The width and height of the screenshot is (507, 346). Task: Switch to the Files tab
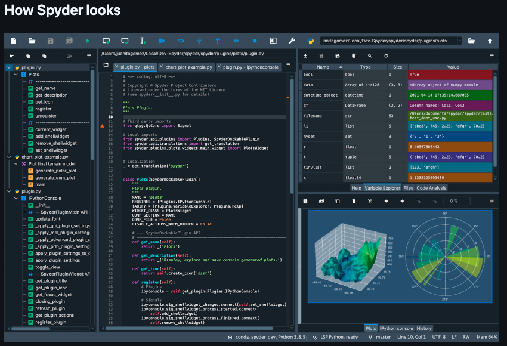(408, 188)
